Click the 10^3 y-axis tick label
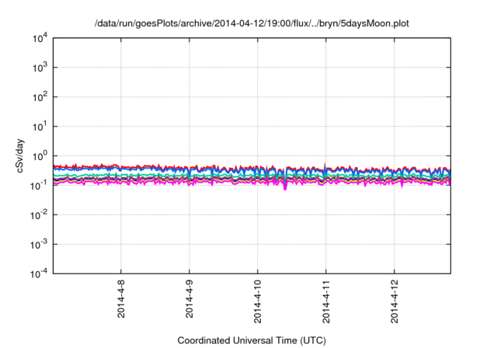This screenshot has width=497, height=348. (x=40, y=68)
